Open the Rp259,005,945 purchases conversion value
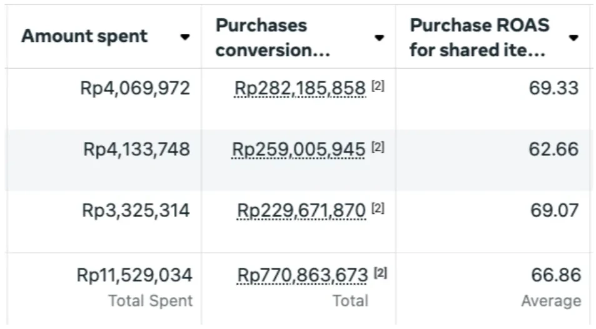The height and width of the screenshot is (329, 596). click(x=298, y=149)
